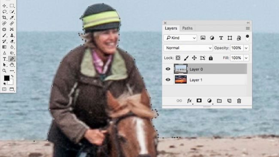Create a new group folder

[219, 101]
